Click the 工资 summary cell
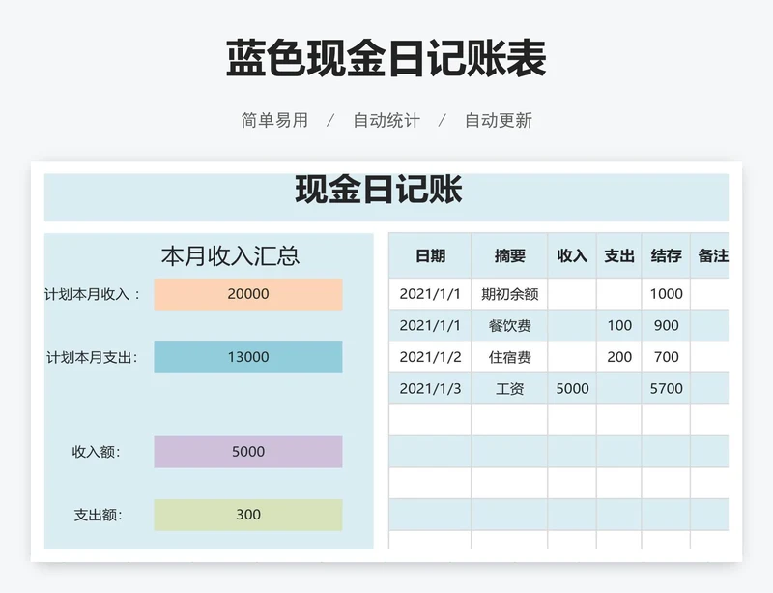This screenshot has height=593, width=773. 509,389
